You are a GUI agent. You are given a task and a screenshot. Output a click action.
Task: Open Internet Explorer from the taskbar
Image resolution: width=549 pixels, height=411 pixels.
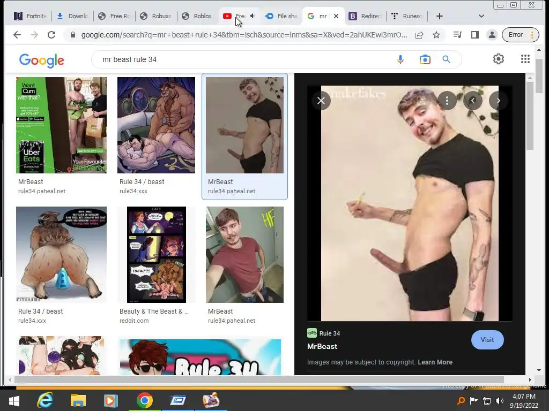(45, 400)
